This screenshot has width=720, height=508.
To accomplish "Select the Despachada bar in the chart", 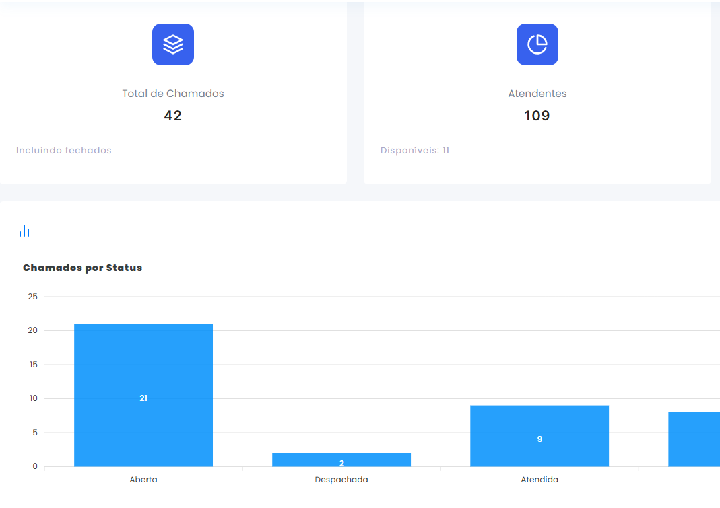I will pyautogui.click(x=341, y=459).
